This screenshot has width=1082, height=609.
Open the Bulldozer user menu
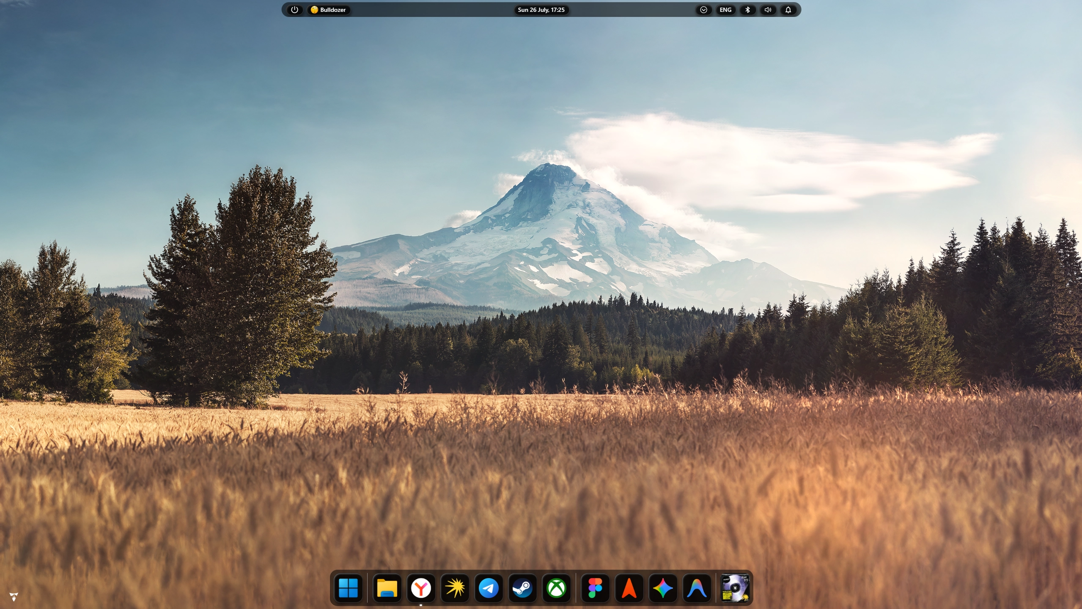329,10
